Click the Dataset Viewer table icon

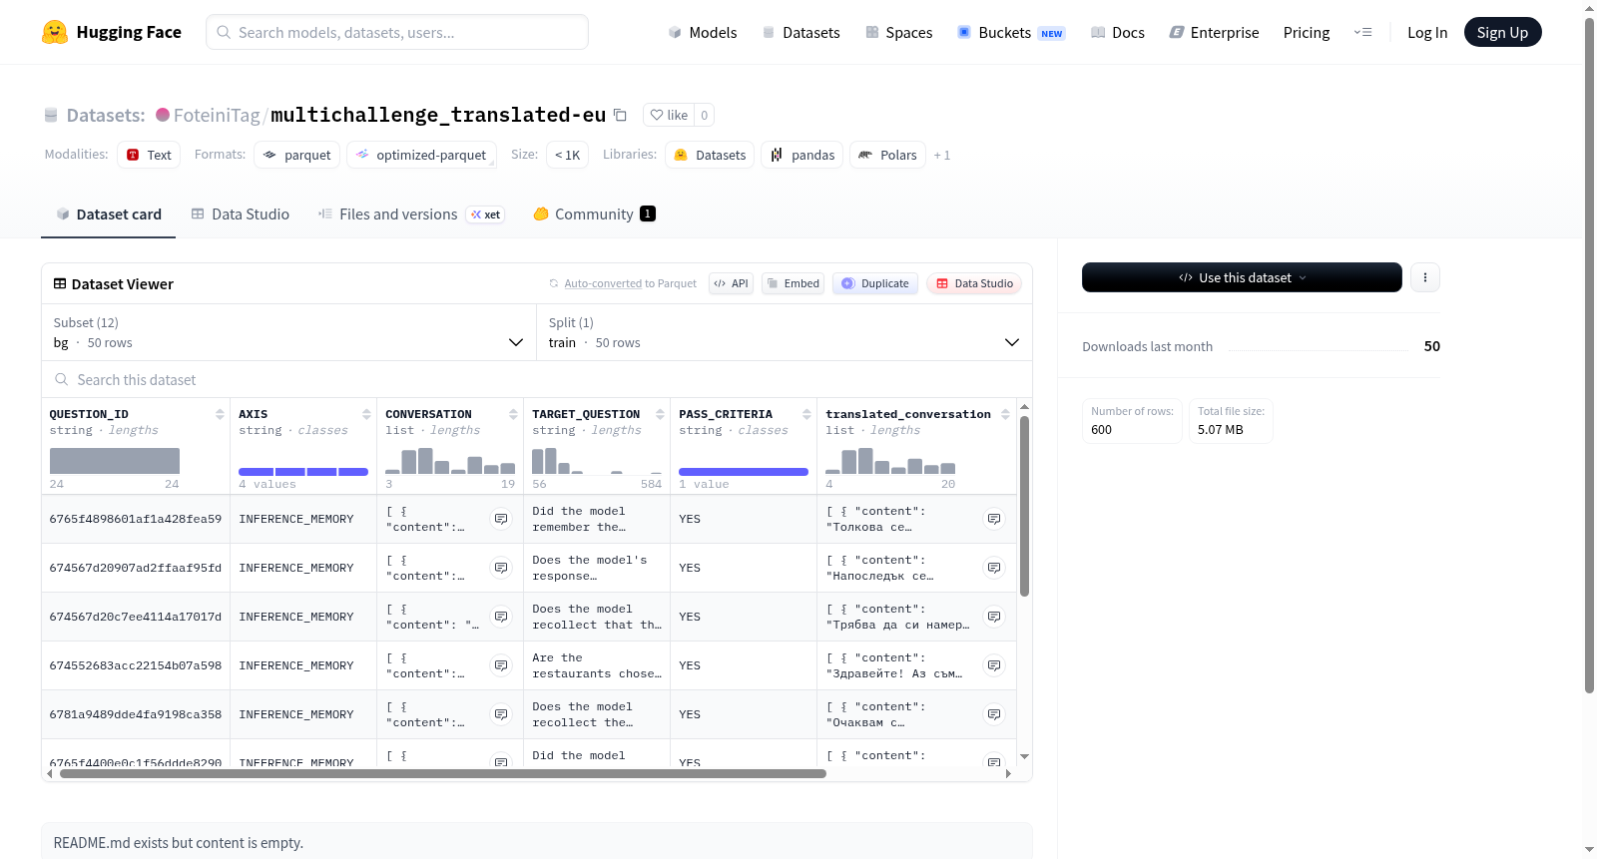pyautogui.click(x=60, y=284)
